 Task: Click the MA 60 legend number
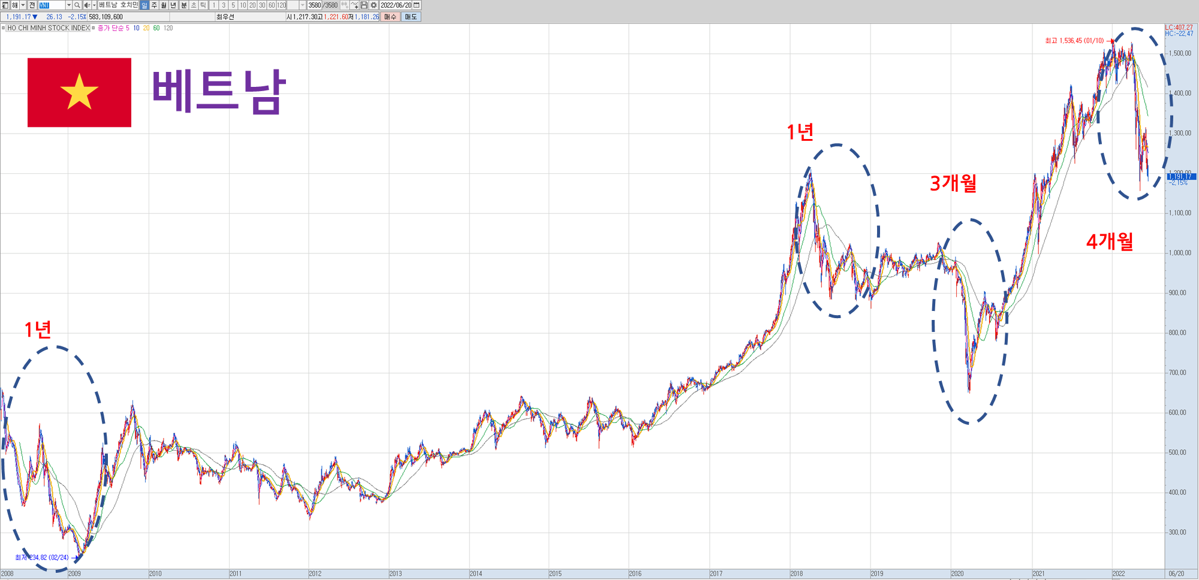point(156,28)
